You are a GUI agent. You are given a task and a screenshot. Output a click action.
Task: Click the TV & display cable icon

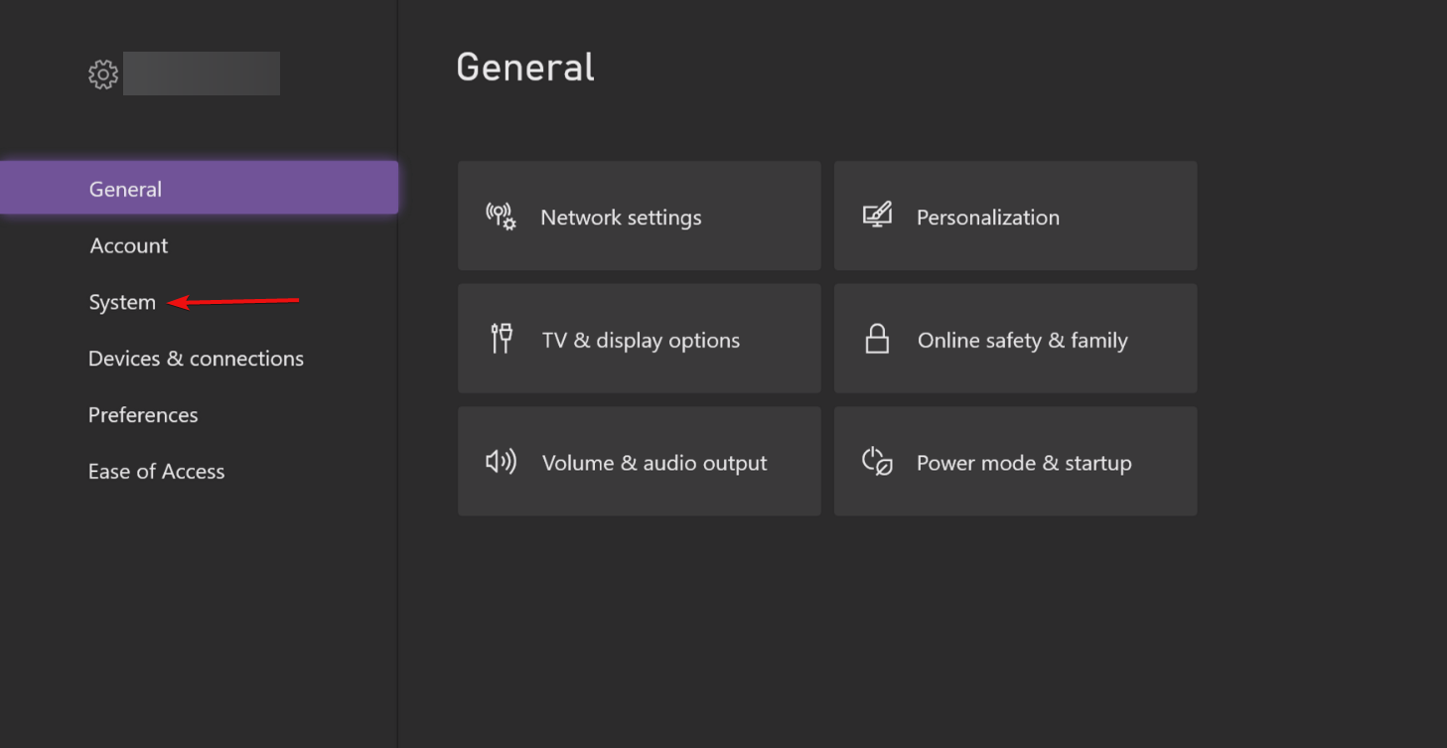(x=502, y=339)
